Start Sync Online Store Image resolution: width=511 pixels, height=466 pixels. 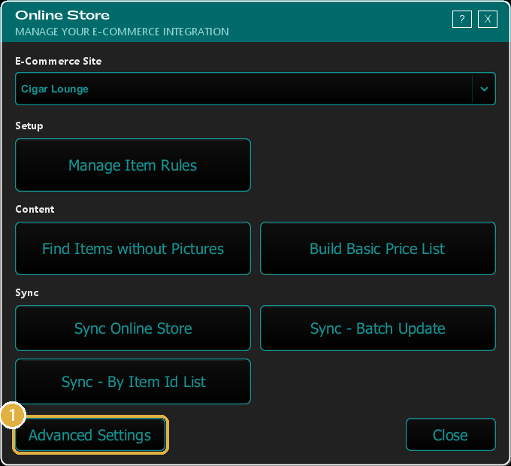tap(133, 328)
